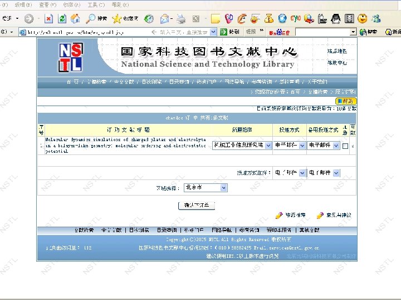This screenshot has height=300, width=401.
Task: Click the blue globe browser toolbar icon
Action: pos(282,18)
